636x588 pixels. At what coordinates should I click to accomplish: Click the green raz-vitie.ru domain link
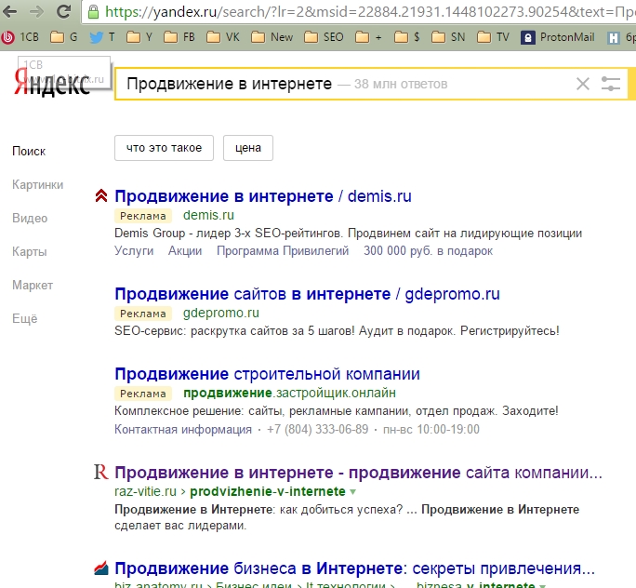145,491
